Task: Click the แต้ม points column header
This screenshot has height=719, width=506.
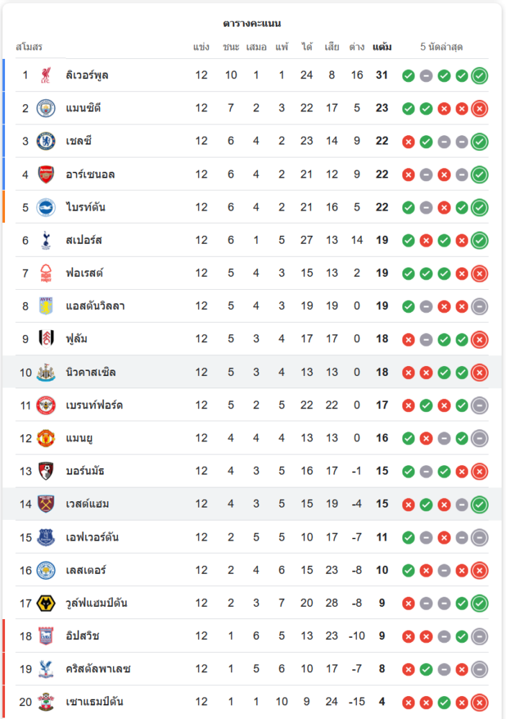Action: 382,47
